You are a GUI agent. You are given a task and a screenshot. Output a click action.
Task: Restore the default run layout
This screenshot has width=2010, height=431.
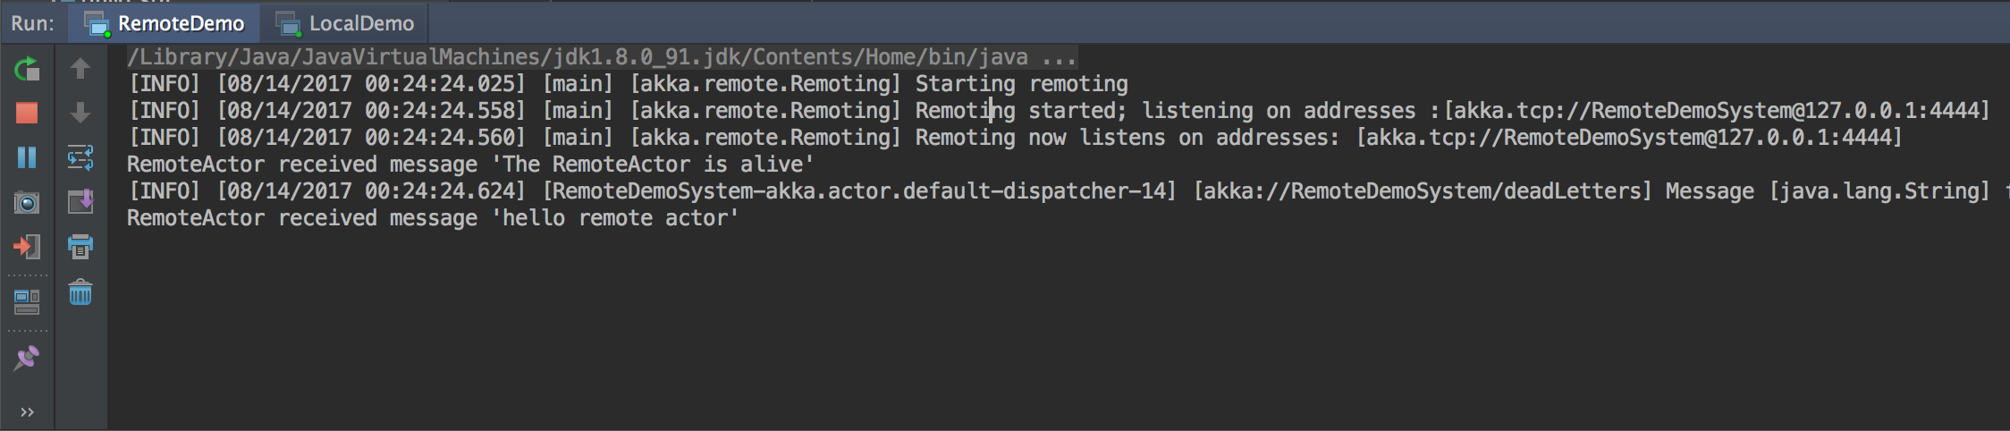pos(27,303)
